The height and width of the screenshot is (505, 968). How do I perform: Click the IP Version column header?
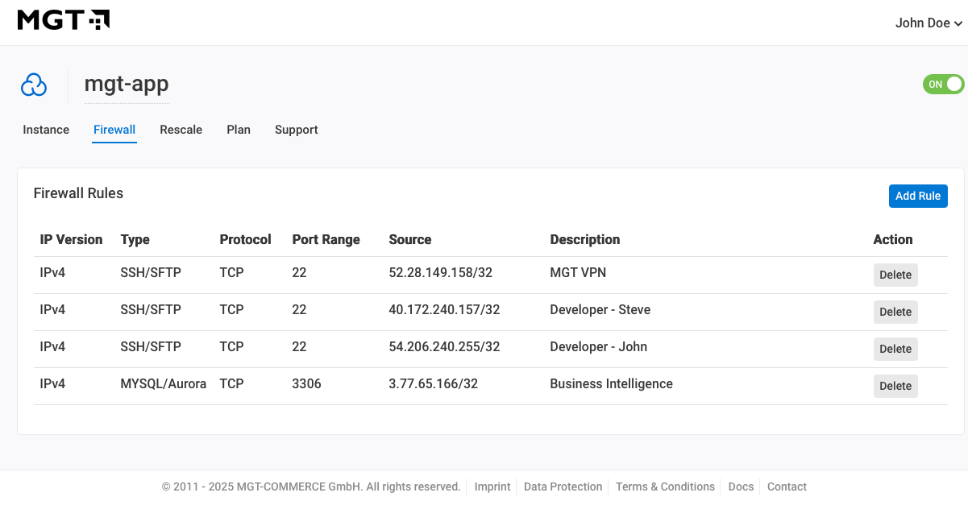[72, 239]
